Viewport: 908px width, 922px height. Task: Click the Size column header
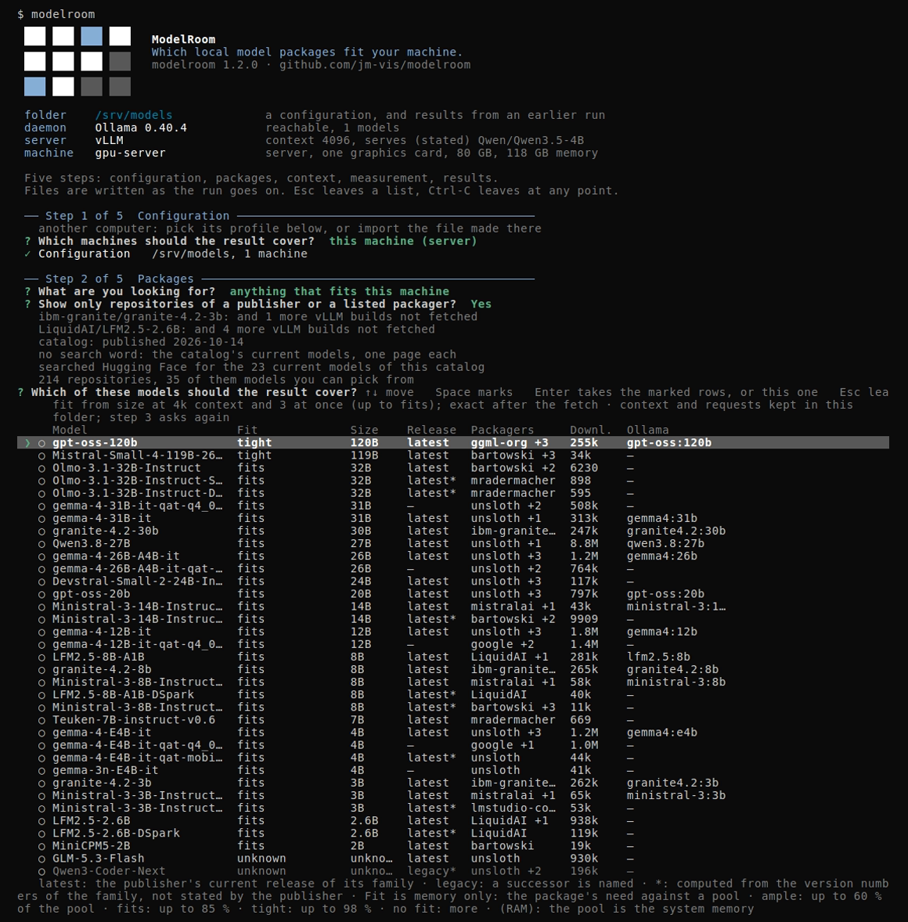point(364,430)
